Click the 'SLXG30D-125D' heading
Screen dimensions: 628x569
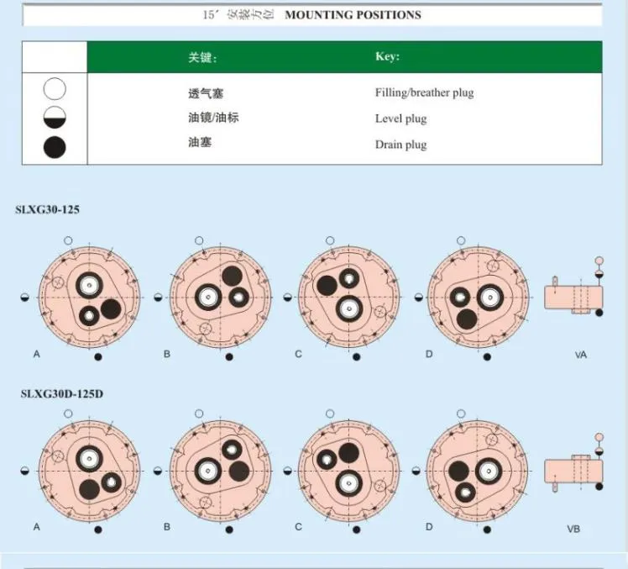click(x=62, y=394)
